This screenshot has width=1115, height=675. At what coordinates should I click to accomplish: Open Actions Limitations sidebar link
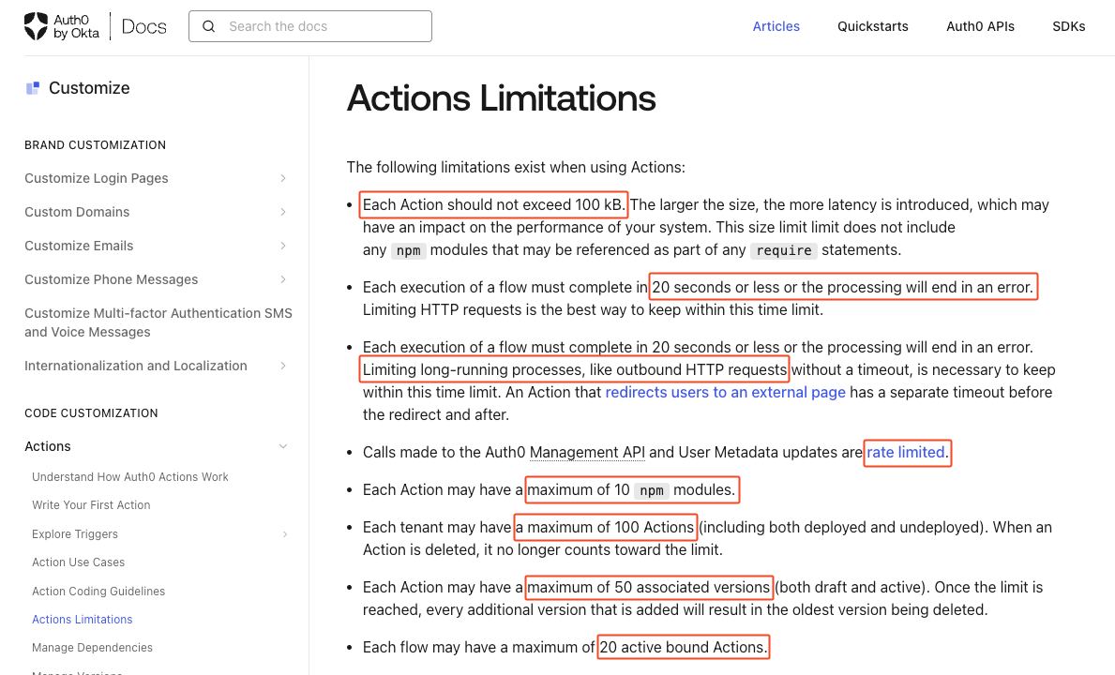(x=82, y=620)
